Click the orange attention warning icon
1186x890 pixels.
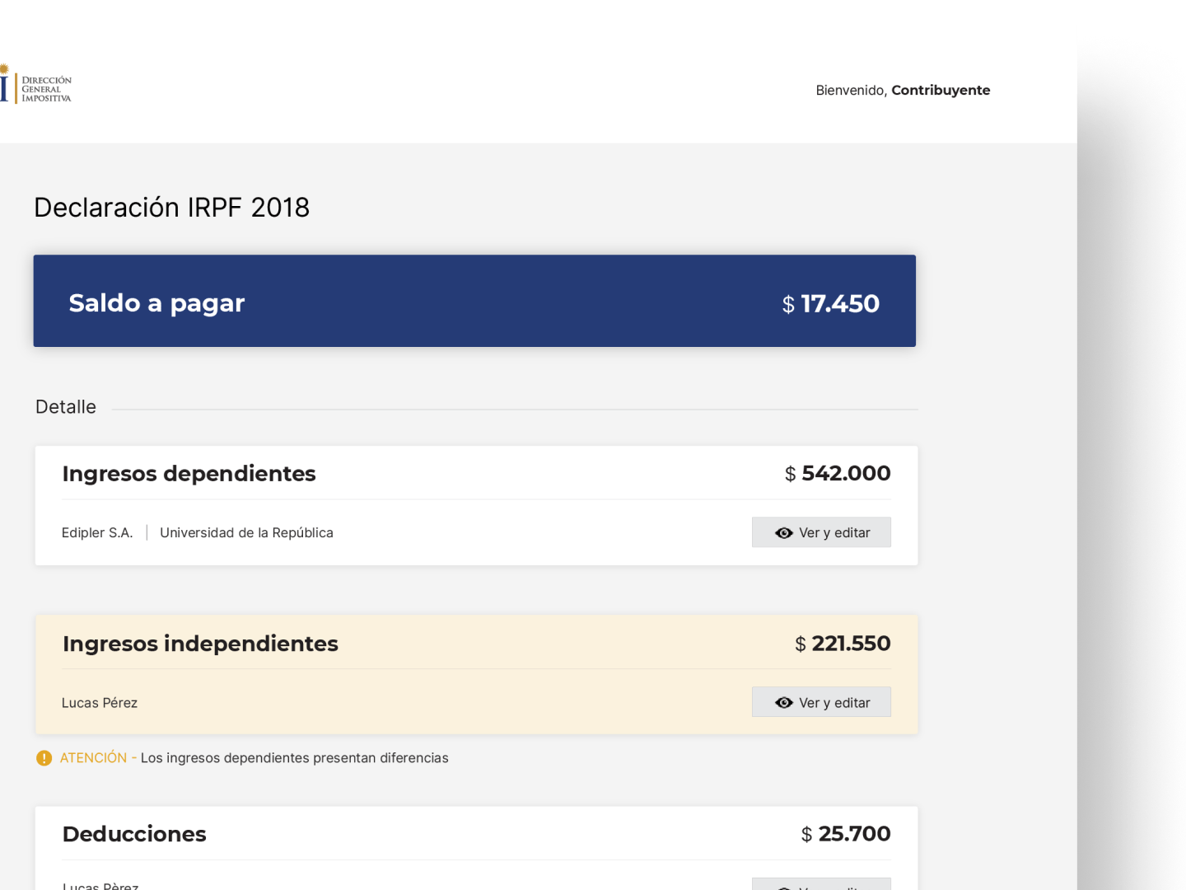[x=44, y=758]
